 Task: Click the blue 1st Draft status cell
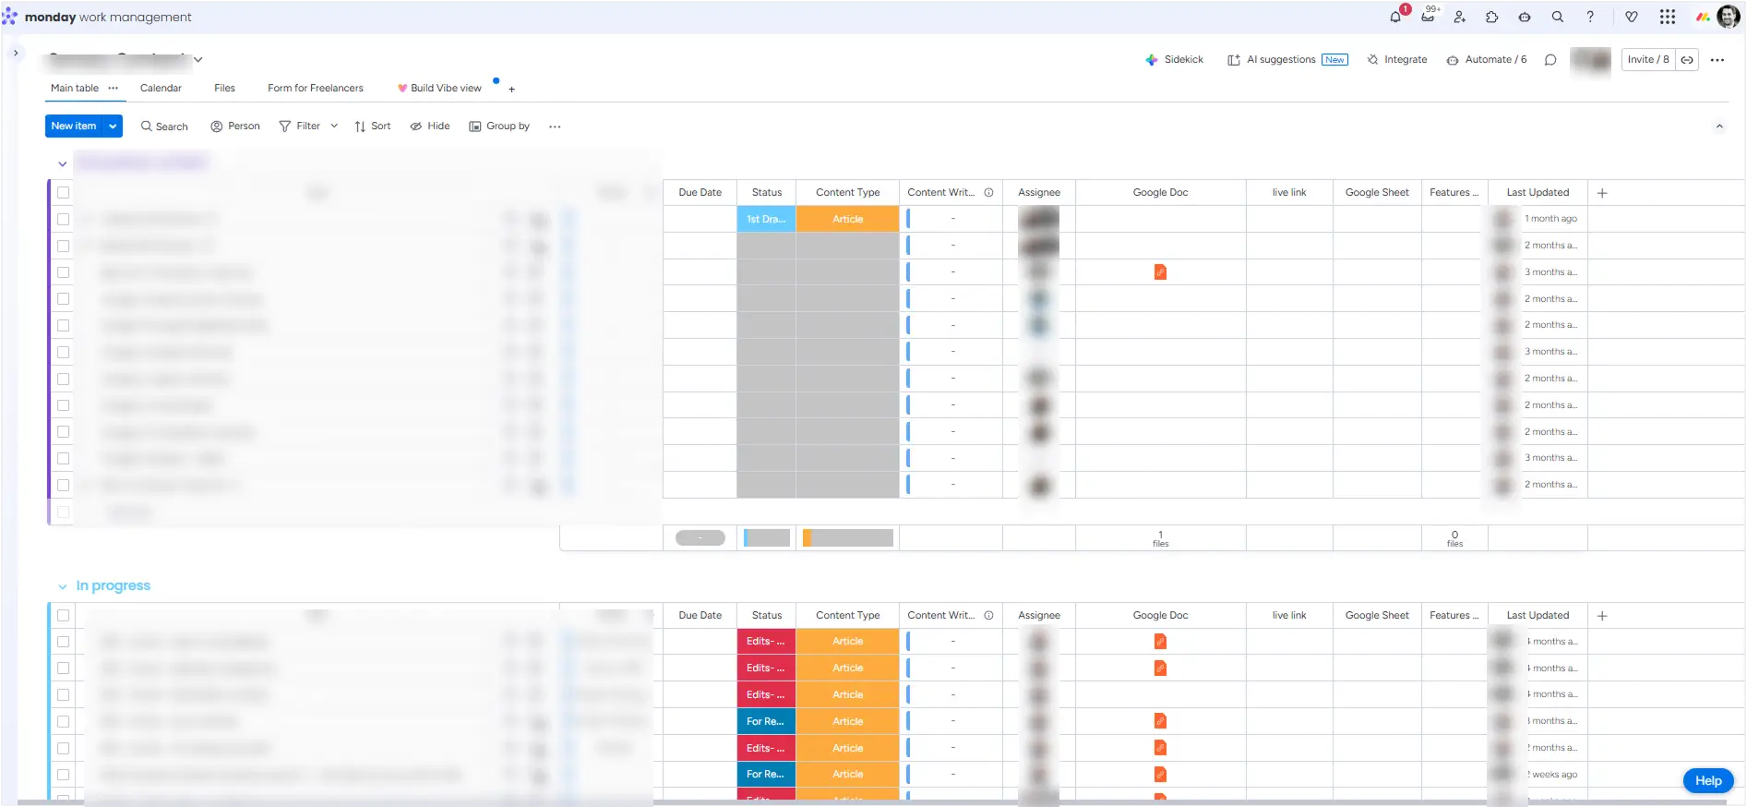point(766,219)
